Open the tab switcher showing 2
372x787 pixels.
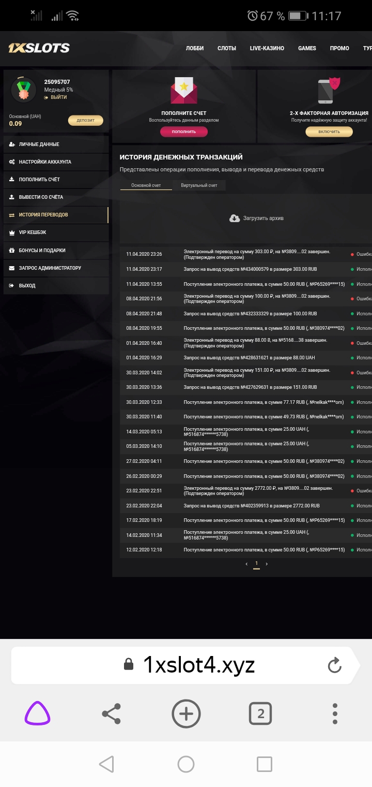coord(260,714)
